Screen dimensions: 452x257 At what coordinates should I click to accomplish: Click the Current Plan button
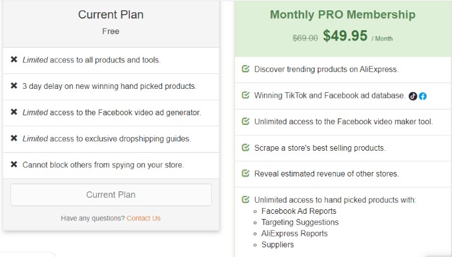coord(111,195)
